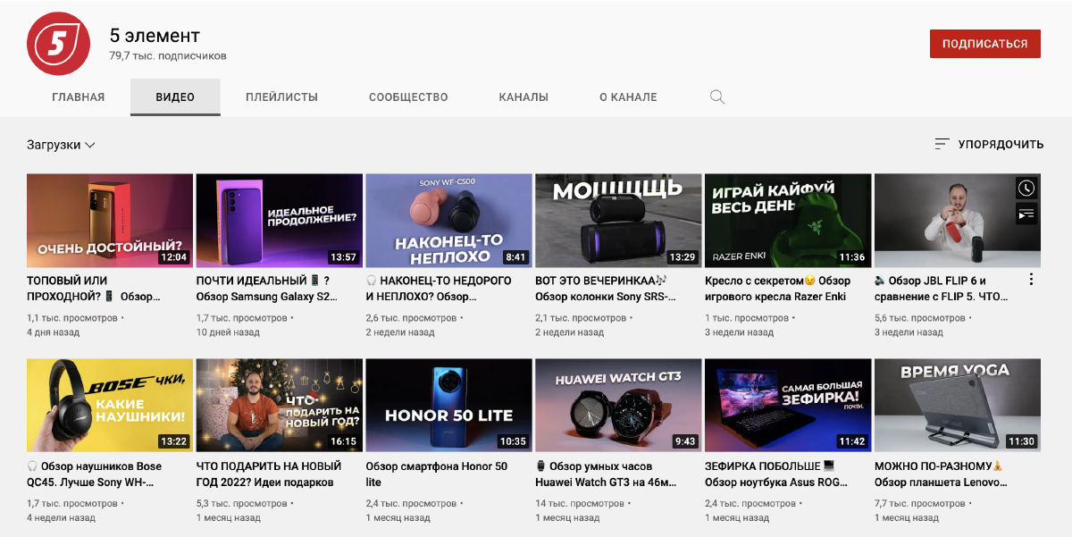1072x537 pixels.
Task: Click title НАКОНЕЦ-ТО НЕДОРОГО И НЕПЛОХО?
Action: (x=440, y=289)
